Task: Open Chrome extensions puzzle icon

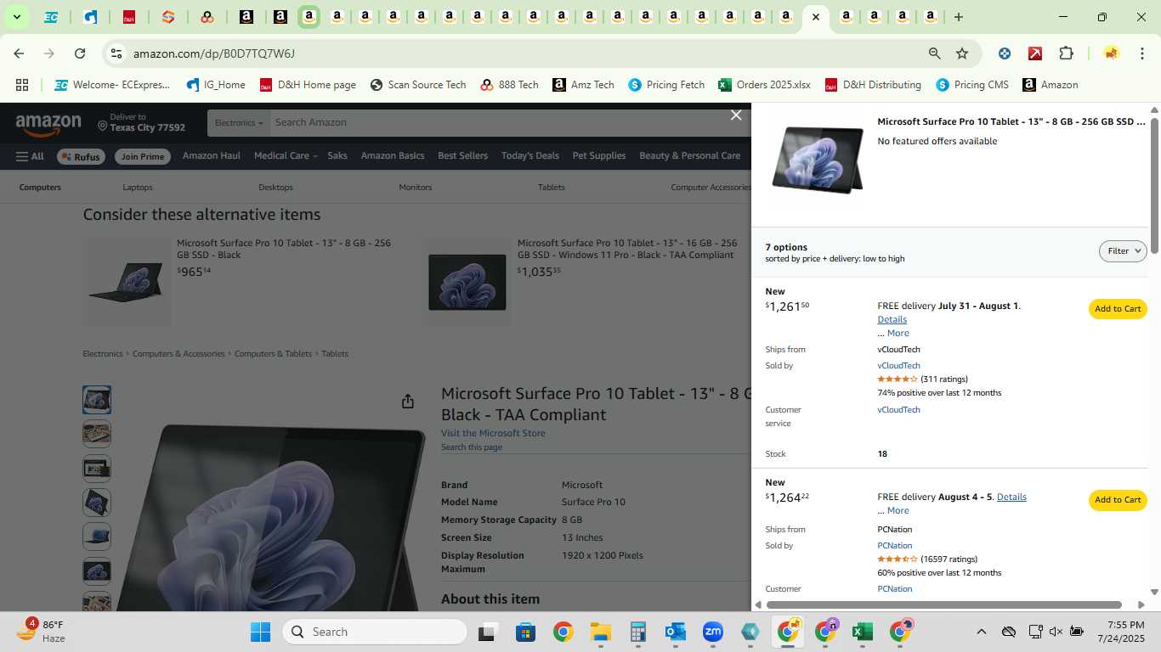Action: 1066,53
